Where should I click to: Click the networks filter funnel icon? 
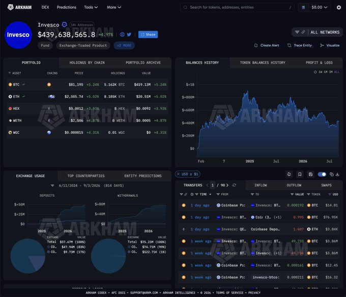point(297,32)
